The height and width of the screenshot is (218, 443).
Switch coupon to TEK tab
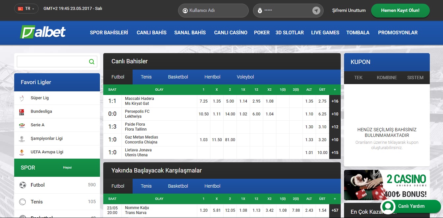[358, 78]
